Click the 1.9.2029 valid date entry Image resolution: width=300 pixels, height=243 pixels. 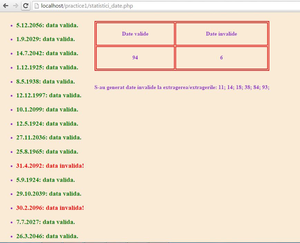point(46,39)
